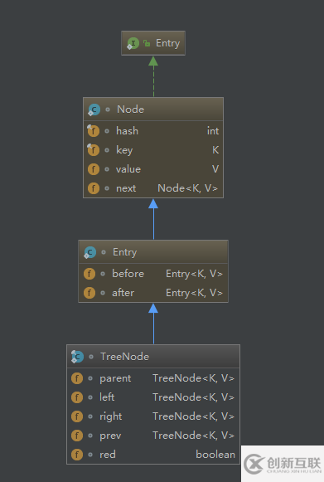
Task: Select the before field name
Action: (128, 274)
